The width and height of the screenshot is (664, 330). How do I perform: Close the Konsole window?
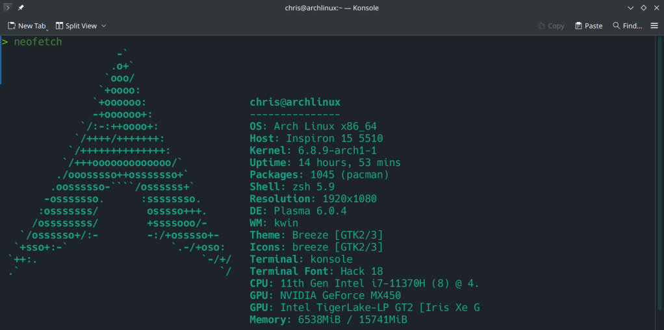pos(656,8)
